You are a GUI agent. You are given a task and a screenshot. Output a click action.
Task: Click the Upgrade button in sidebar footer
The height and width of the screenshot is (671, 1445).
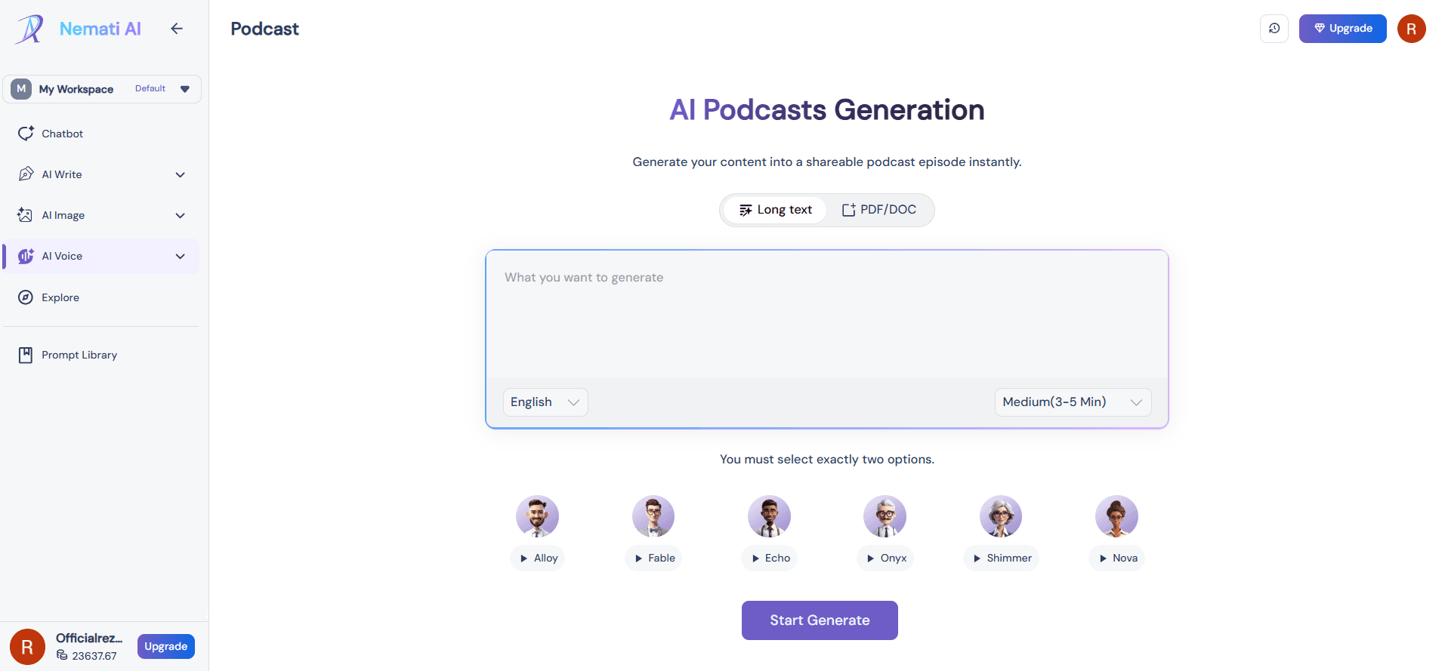[x=166, y=647]
